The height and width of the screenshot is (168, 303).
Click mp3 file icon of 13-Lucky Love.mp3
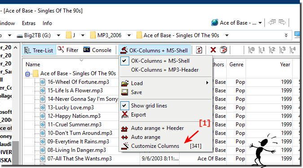43,108
